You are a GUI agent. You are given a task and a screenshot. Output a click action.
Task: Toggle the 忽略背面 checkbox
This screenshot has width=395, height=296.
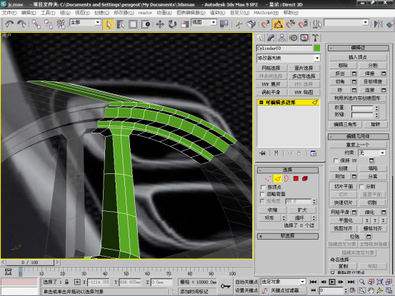coord(263,194)
